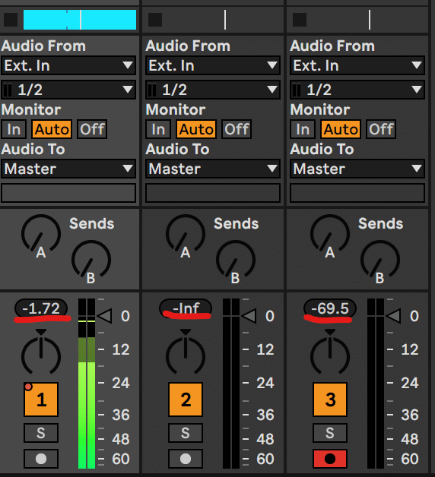Image resolution: width=435 pixels, height=477 pixels.
Task: Set track 3 Monitor to In
Action: pyautogui.click(x=303, y=129)
